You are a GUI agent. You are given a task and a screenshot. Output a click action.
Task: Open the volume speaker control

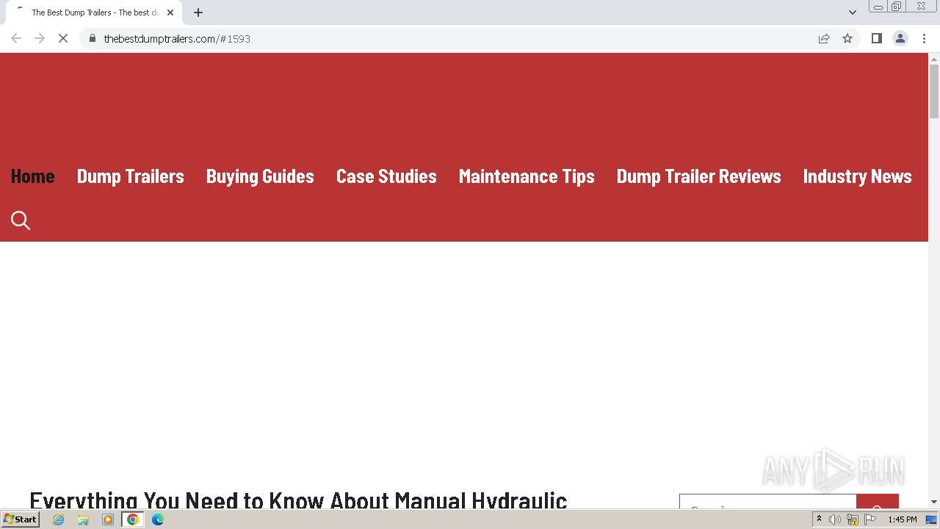click(835, 519)
